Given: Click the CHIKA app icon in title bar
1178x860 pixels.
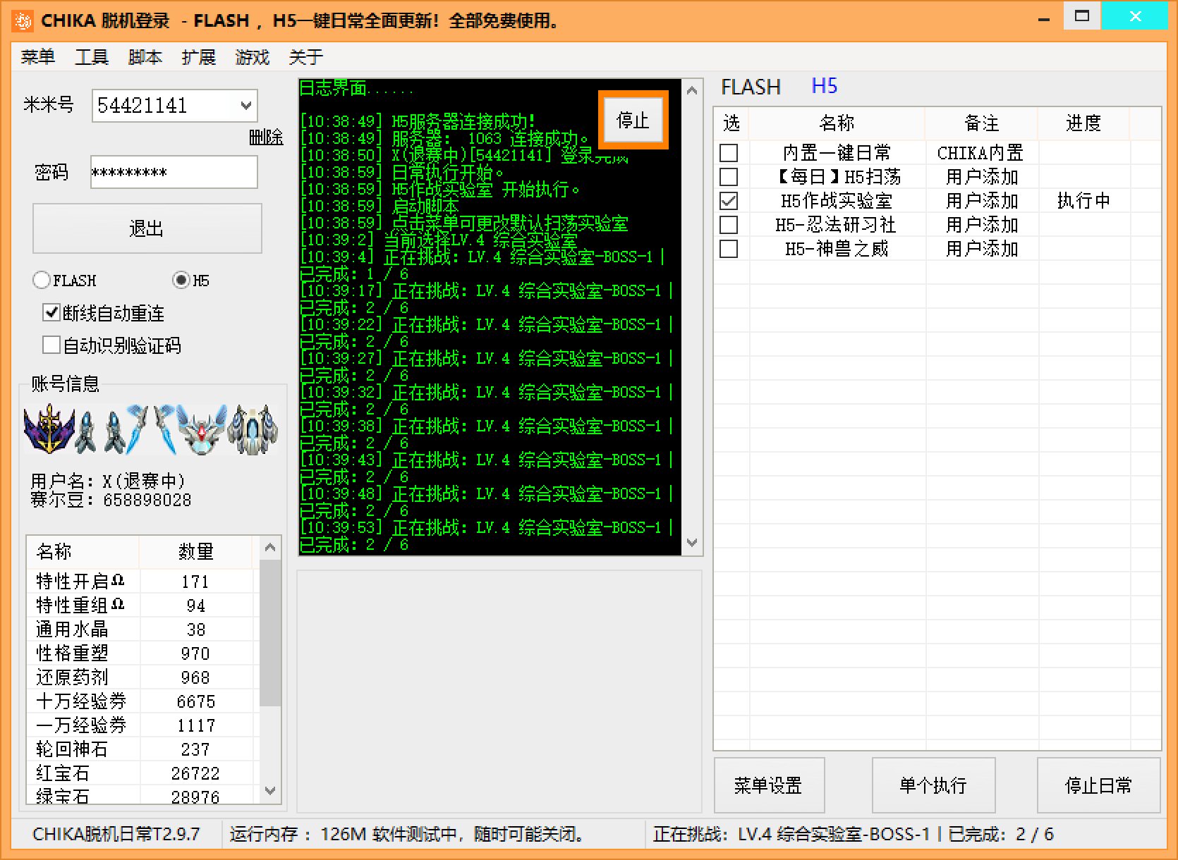Looking at the screenshot, I should [x=23, y=21].
